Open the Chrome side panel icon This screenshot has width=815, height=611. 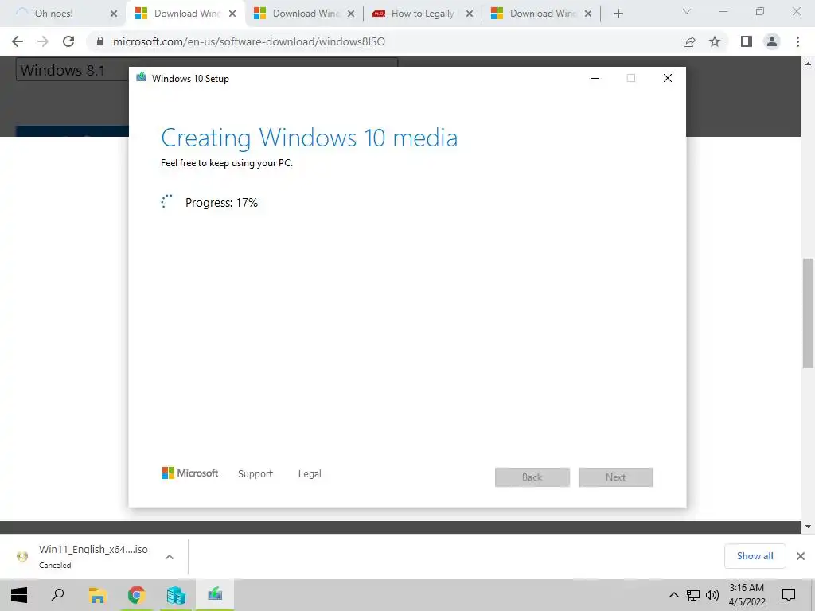[747, 41]
